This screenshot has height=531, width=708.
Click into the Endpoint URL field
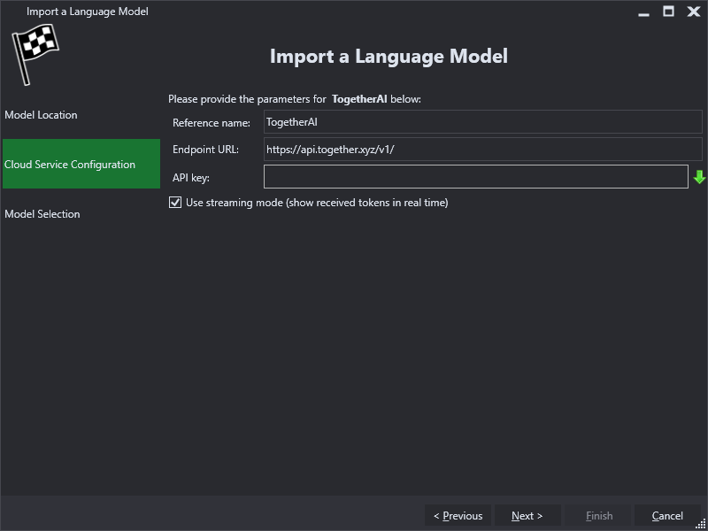coord(482,150)
